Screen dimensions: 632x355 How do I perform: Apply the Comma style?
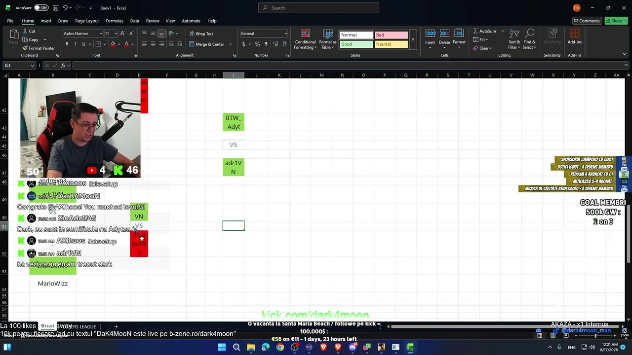tap(266, 44)
